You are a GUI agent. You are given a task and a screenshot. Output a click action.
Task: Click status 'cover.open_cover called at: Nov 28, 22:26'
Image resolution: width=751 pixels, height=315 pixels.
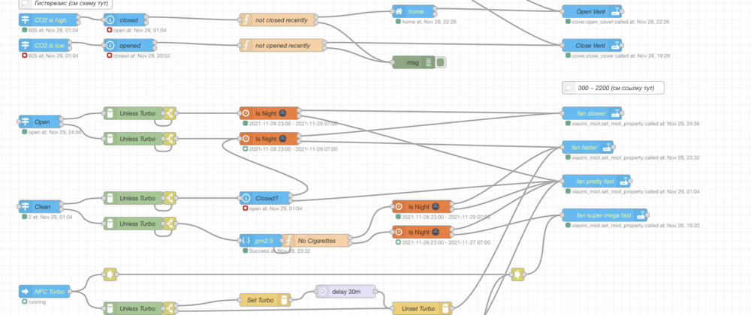(x=621, y=22)
